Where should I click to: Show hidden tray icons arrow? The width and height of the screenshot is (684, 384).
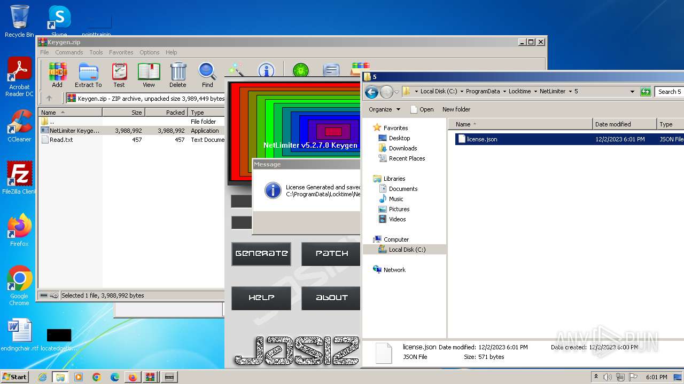point(596,377)
